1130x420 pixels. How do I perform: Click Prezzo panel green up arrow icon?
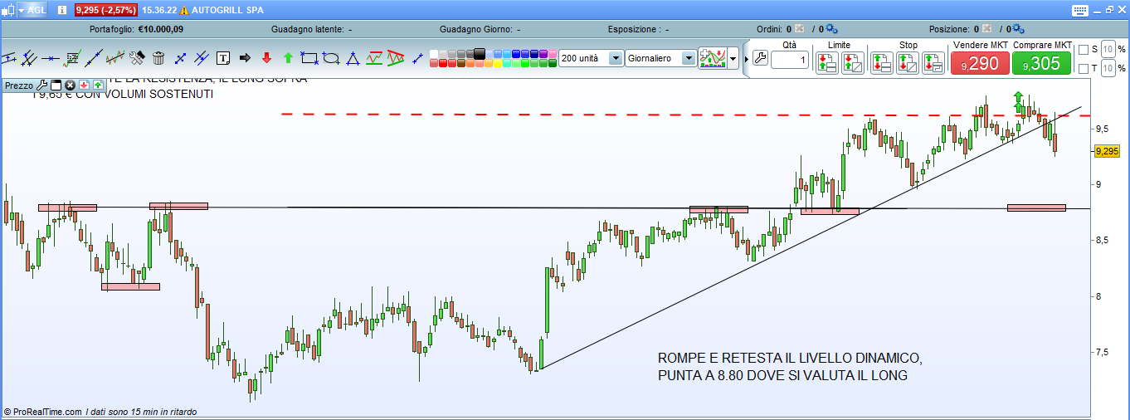pyautogui.click(x=97, y=85)
